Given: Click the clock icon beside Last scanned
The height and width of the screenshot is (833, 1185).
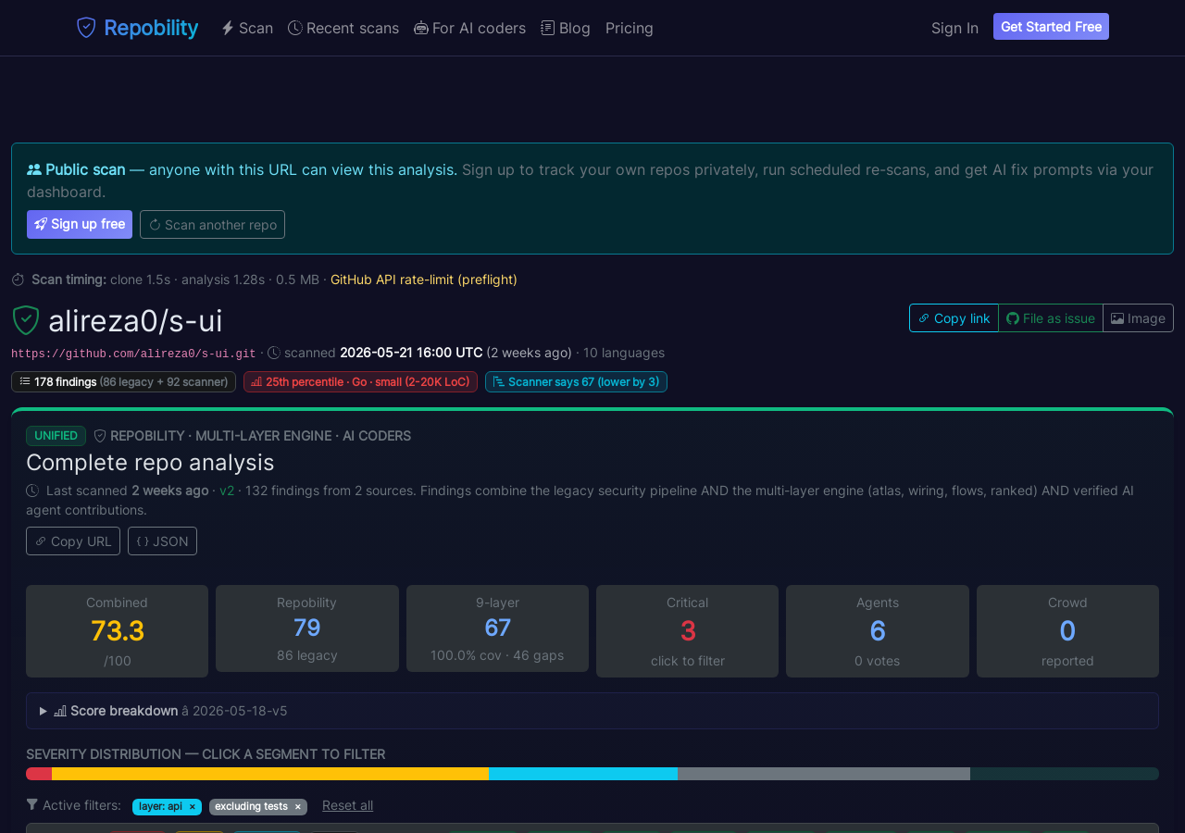Looking at the screenshot, I should point(32,491).
